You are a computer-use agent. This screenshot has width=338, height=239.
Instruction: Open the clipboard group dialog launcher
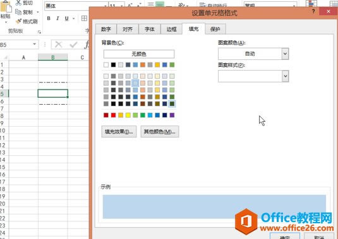pos(39,32)
